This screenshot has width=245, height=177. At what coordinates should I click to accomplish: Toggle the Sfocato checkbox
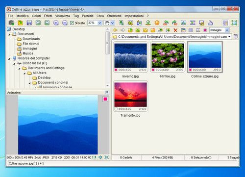tap(72, 23)
